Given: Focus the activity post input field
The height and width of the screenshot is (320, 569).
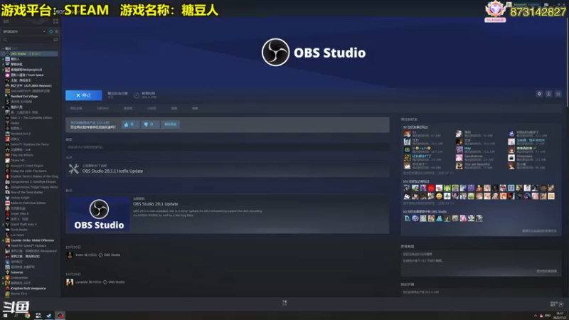Looking at the screenshot, I should click(227, 147).
